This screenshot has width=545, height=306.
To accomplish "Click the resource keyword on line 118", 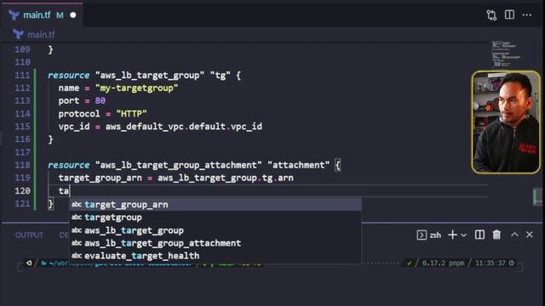I will (68, 165).
